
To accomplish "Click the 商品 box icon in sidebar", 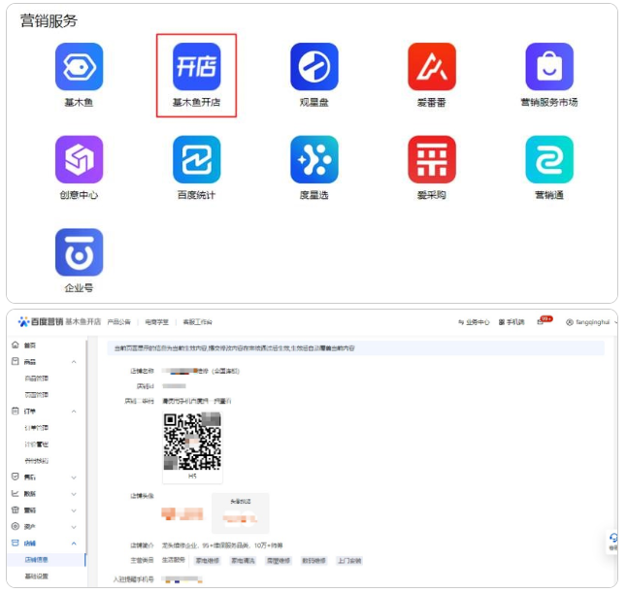I will (16, 361).
